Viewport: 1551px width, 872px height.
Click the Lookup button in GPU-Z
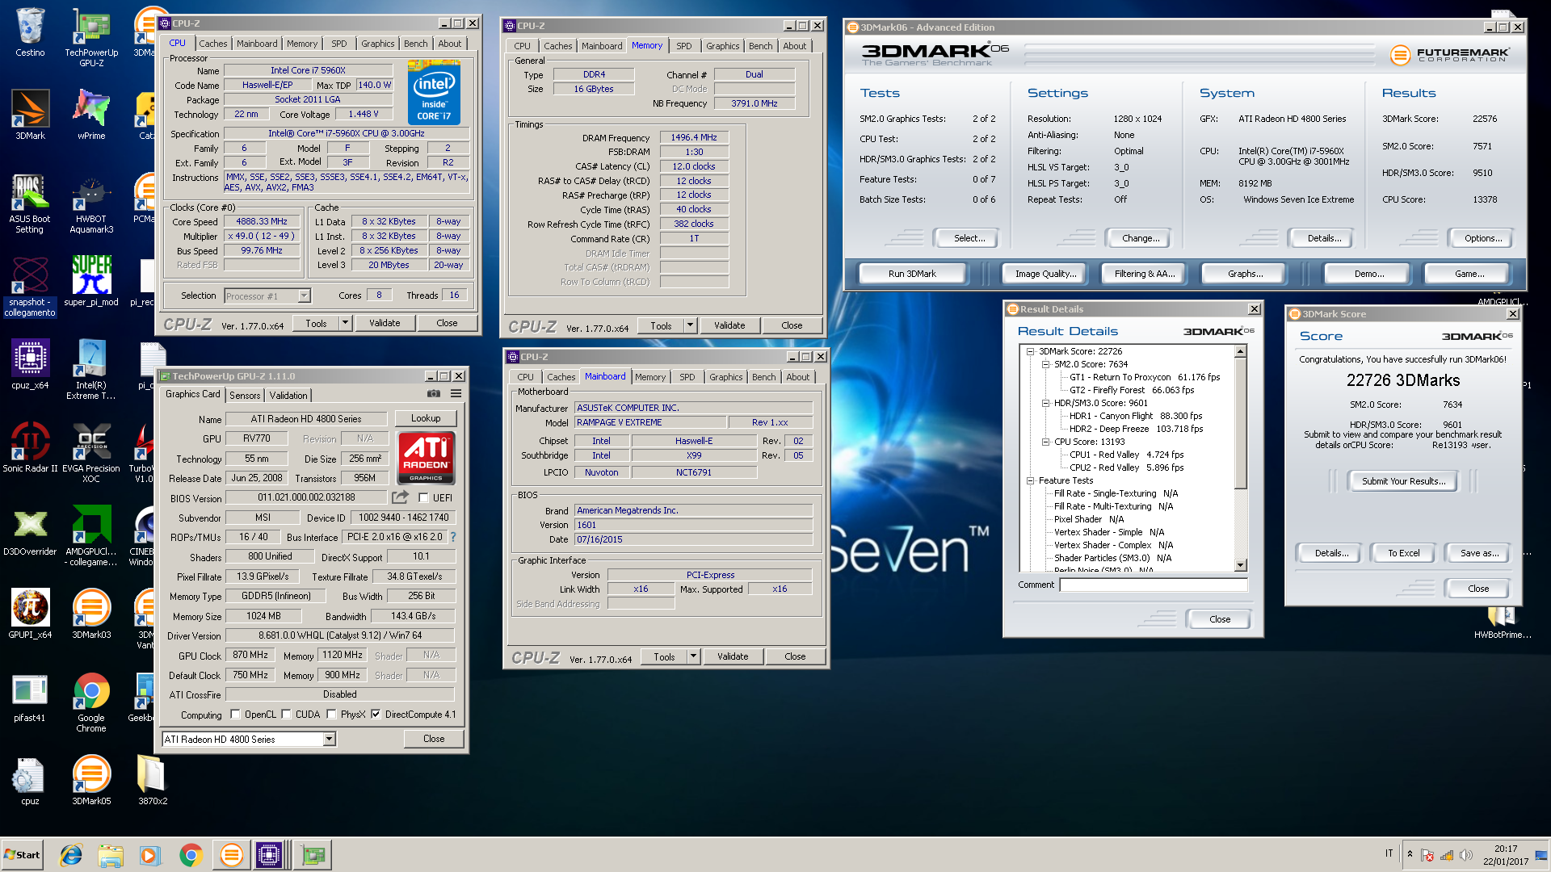coord(426,418)
